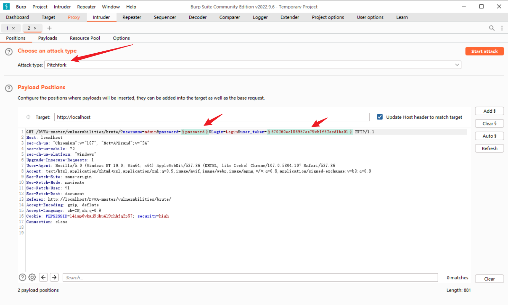508x305 pixels.
Task: Close Intruder tab 2
Action: pos(35,28)
